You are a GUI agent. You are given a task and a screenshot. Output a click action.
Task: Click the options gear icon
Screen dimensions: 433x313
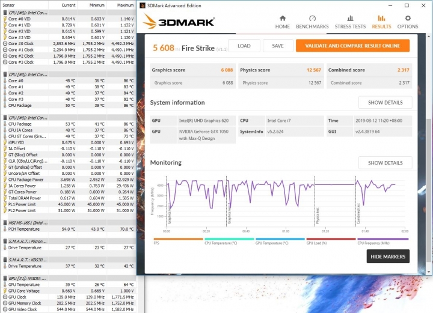[x=408, y=18]
